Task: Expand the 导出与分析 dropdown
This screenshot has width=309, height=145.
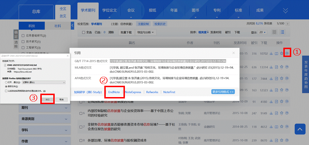Action: (145, 32)
